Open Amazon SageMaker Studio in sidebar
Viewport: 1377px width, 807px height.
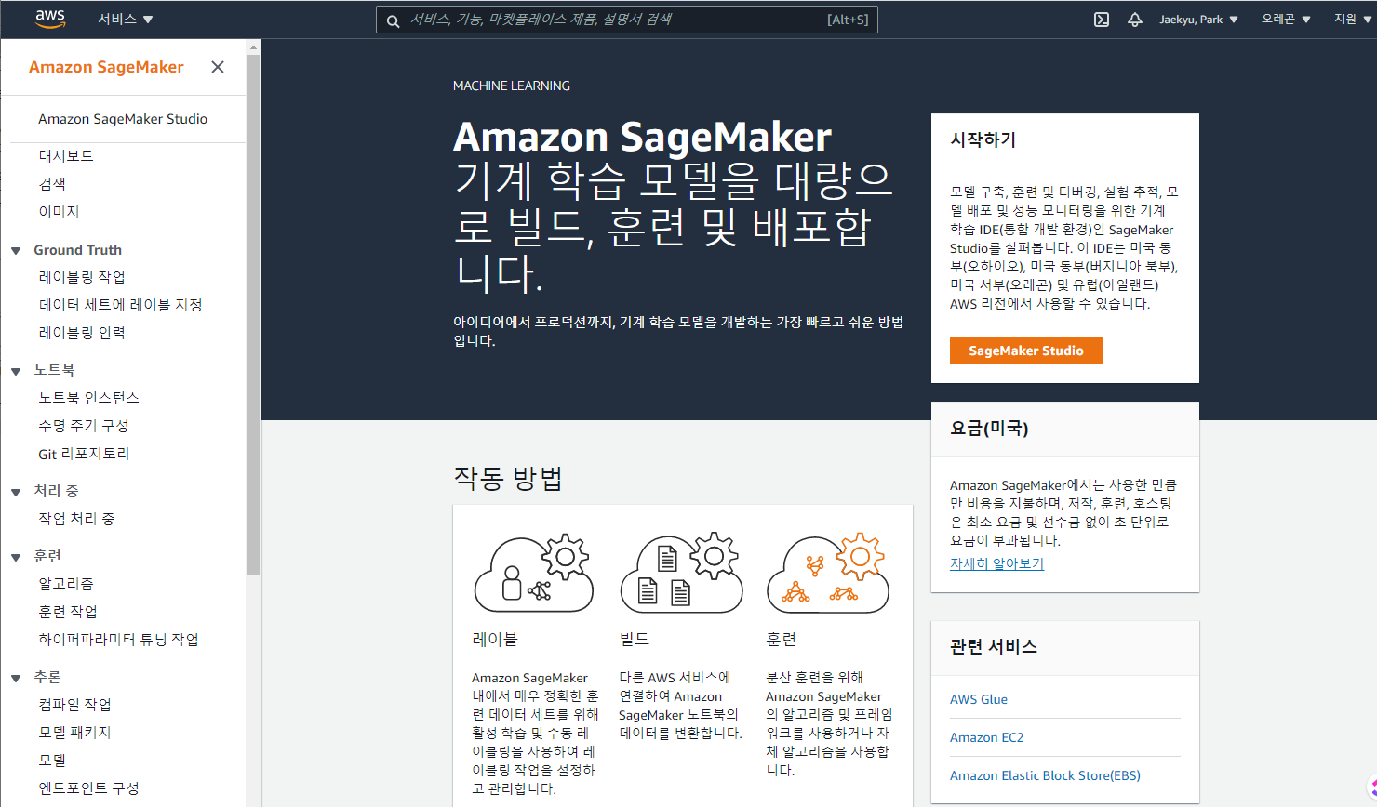[123, 119]
